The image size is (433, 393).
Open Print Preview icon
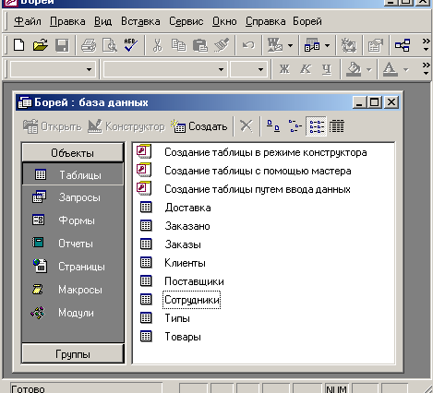(110, 45)
